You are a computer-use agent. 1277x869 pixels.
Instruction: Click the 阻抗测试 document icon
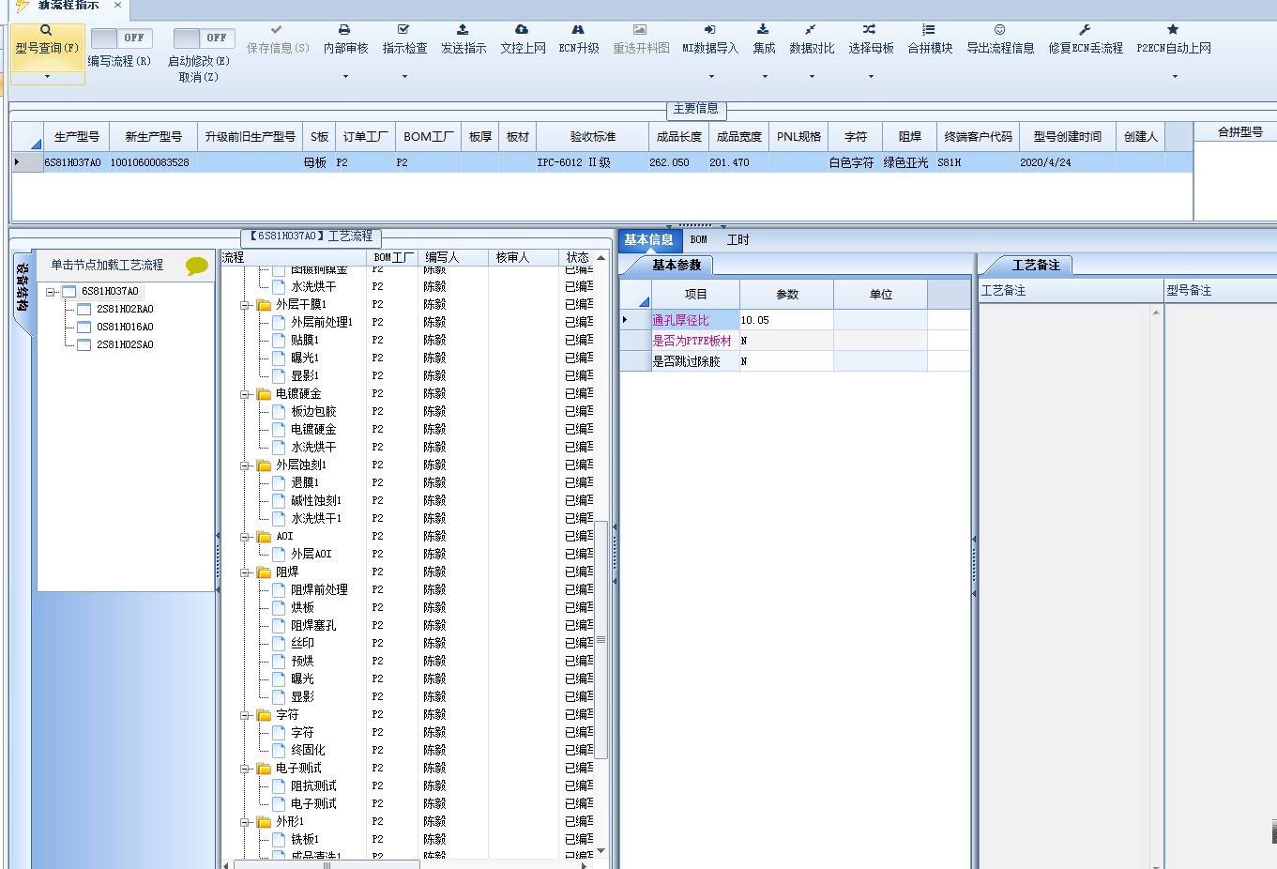279,785
